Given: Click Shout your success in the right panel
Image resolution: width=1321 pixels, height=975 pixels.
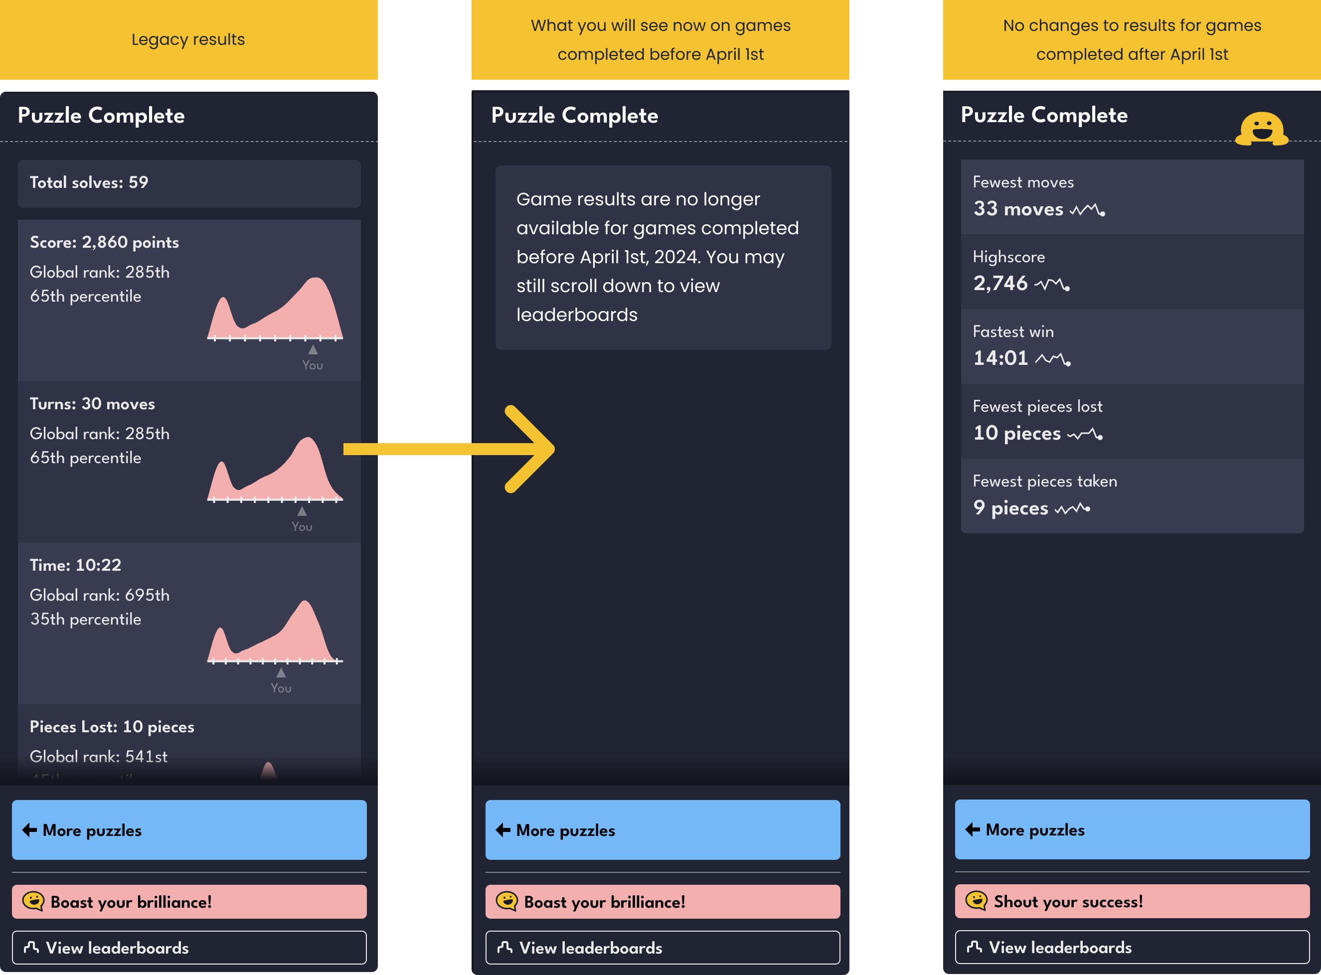Looking at the screenshot, I should 1131,901.
